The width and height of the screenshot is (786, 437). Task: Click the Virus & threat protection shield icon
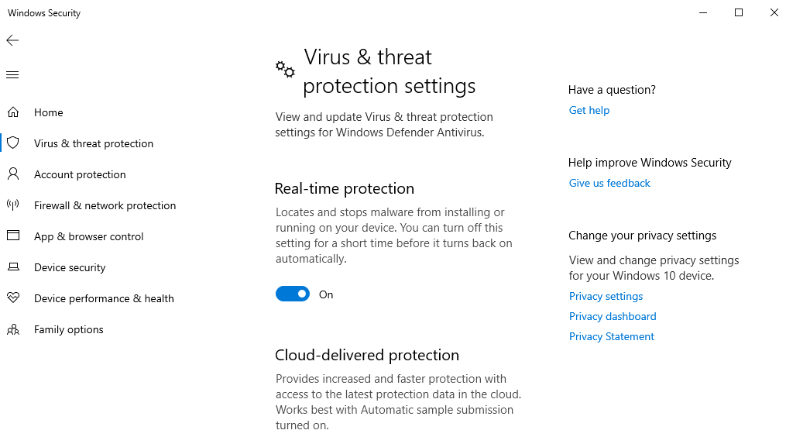point(13,143)
